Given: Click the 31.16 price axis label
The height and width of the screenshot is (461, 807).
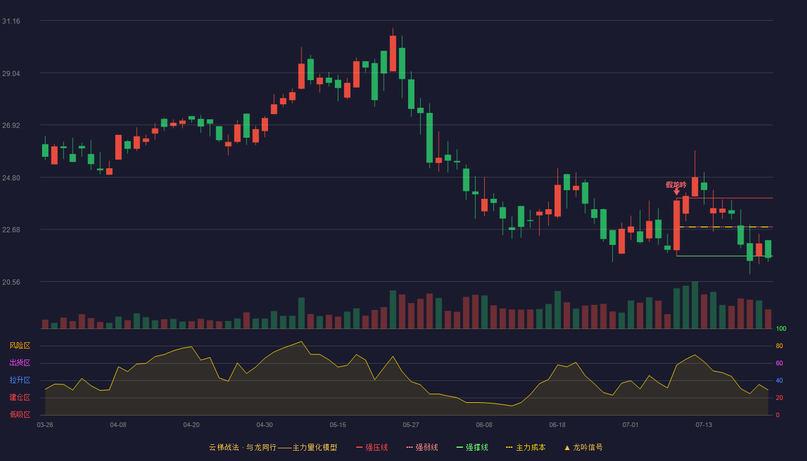Looking at the screenshot, I should click(11, 21).
